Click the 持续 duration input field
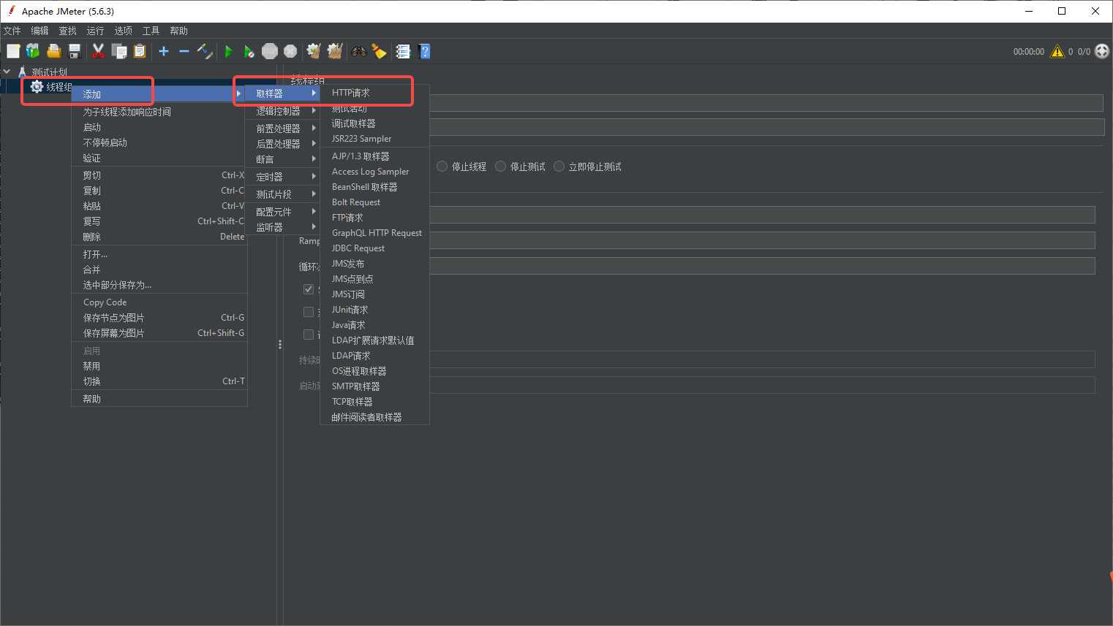The image size is (1113, 626). point(762,359)
